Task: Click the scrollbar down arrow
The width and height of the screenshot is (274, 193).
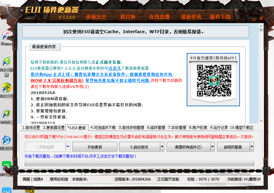Action: (261, 121)
